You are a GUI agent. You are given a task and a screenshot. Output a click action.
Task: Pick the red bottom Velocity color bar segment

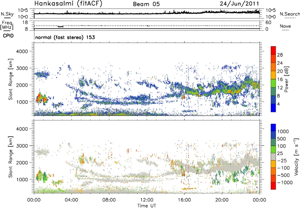coord(273,186)
